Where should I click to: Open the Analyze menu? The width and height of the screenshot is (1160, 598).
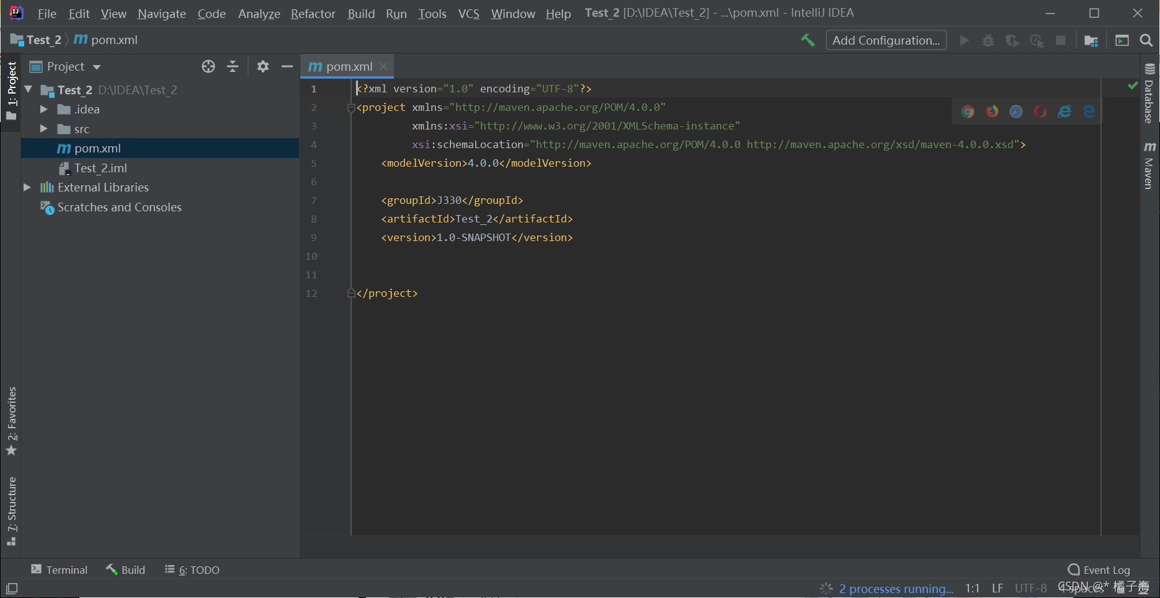coord(259,14)
